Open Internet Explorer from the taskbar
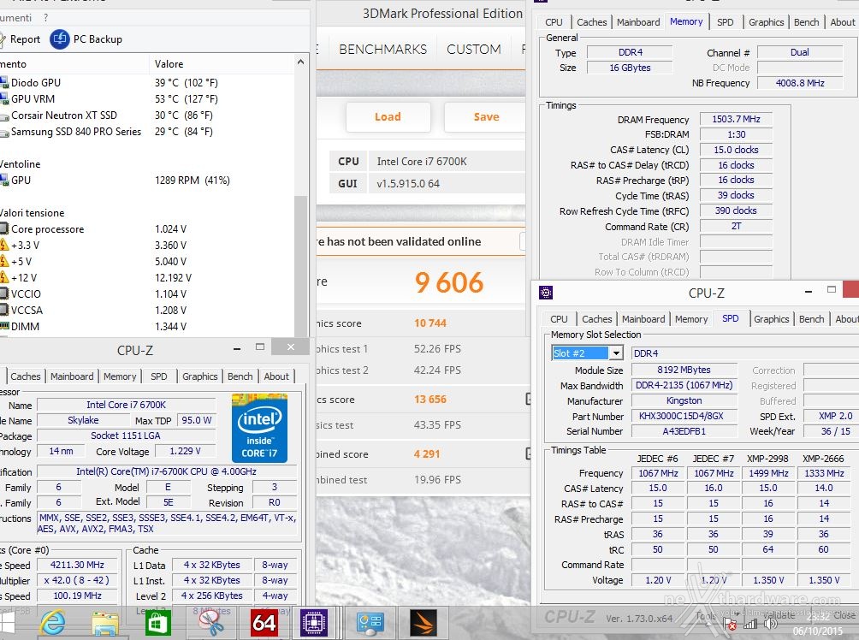 click(x=52, y=623)
